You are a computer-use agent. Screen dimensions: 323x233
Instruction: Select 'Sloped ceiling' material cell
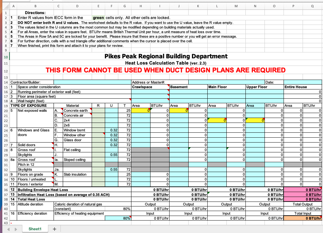tap(77, 160)
